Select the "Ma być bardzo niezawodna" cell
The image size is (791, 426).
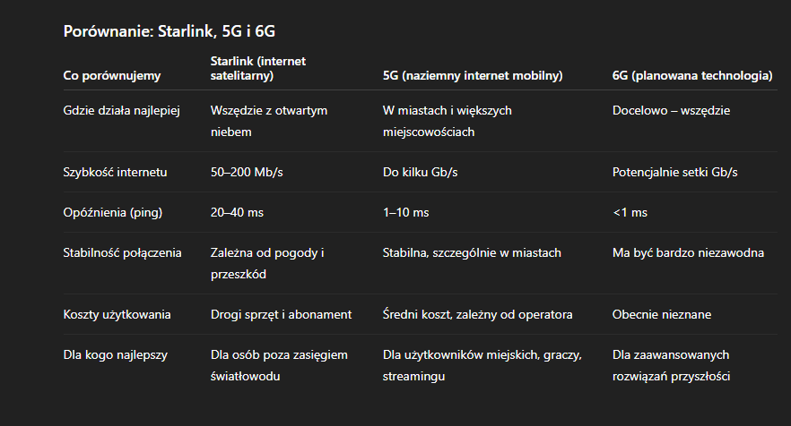click(688, 252)
